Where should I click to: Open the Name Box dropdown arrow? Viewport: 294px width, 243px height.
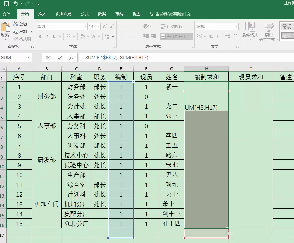(29, 58)
